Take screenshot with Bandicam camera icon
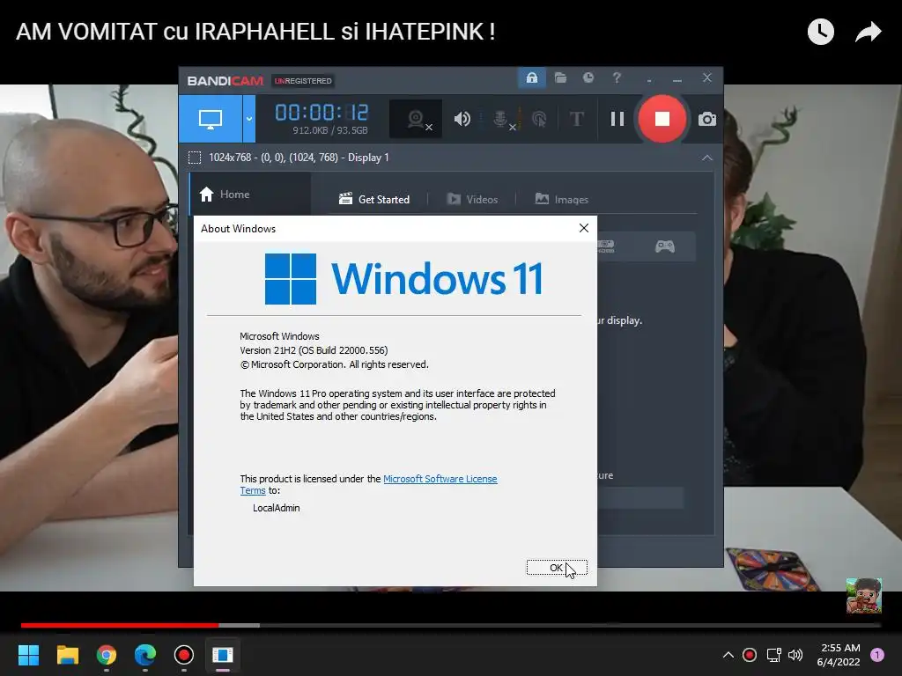 click(x=707, y=119)
